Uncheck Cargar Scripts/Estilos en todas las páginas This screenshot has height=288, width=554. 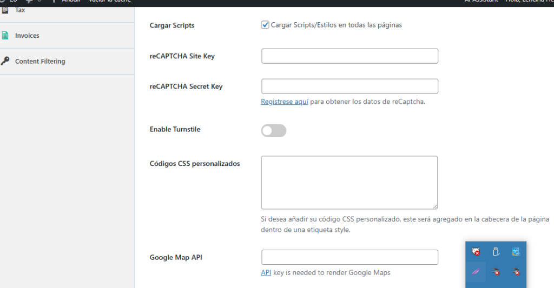pyautogui.click(x=265, y=25)
